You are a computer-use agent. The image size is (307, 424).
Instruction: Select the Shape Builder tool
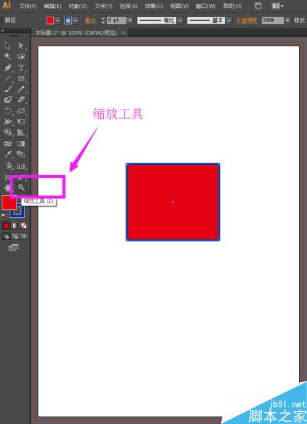[x=8, y=132]
